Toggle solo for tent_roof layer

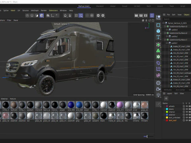click(184, 120)
